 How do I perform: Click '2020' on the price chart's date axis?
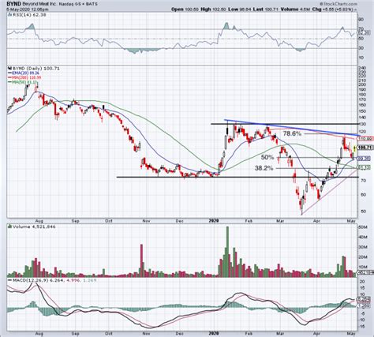coord(214,221)
